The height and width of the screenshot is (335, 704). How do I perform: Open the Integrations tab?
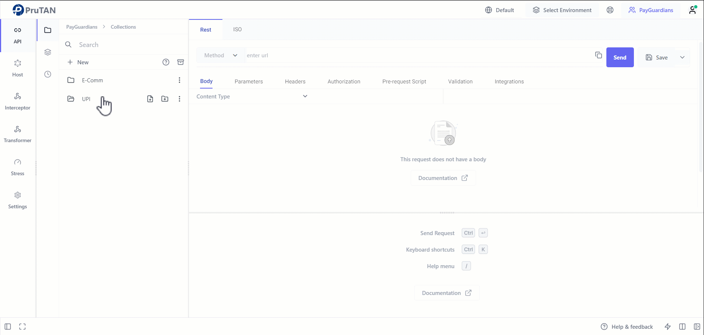click(509, 82)
